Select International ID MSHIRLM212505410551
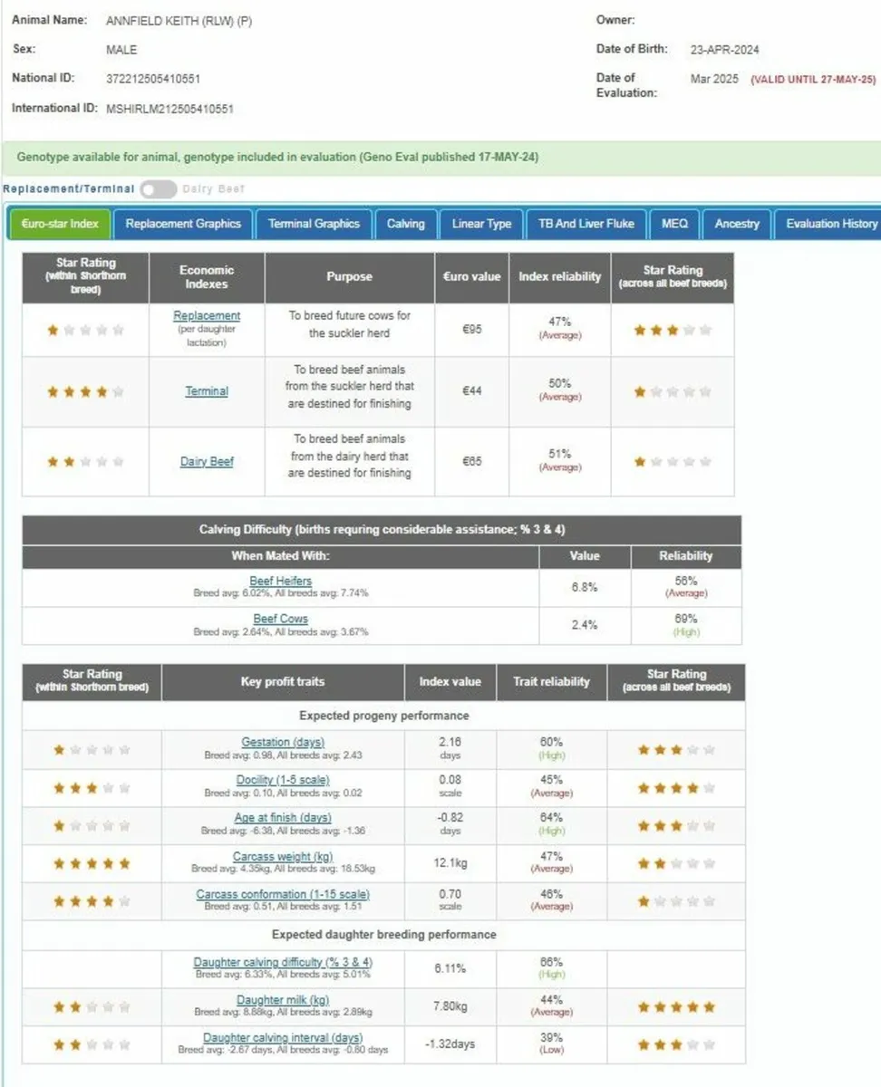 [169, 109]
